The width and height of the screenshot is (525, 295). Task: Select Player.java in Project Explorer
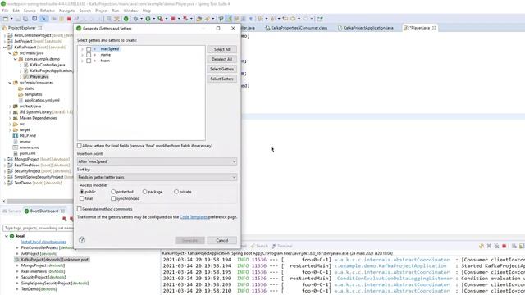click(39, 76)
